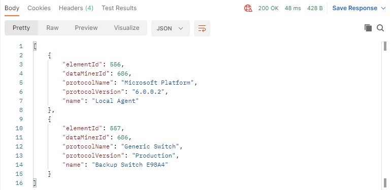Click the value 556 of elementId
Image resolution: width=392 pixels, height=190 pixels.
click(x=115, y=64)
